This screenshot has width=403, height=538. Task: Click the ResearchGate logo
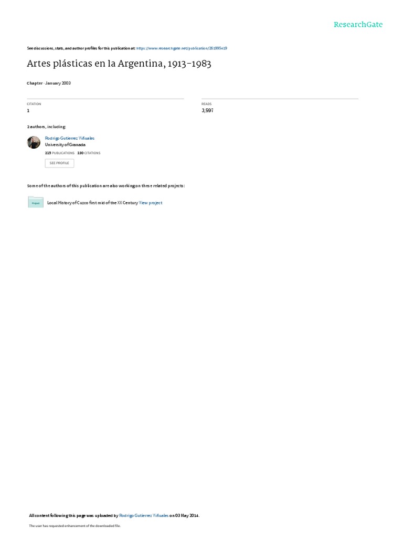click(x=358, y=24)
